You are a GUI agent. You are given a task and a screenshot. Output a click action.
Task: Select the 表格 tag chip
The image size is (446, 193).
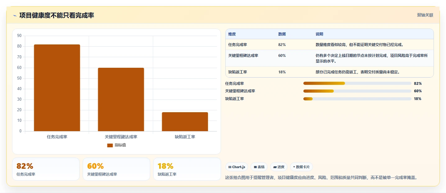[259, 167]
